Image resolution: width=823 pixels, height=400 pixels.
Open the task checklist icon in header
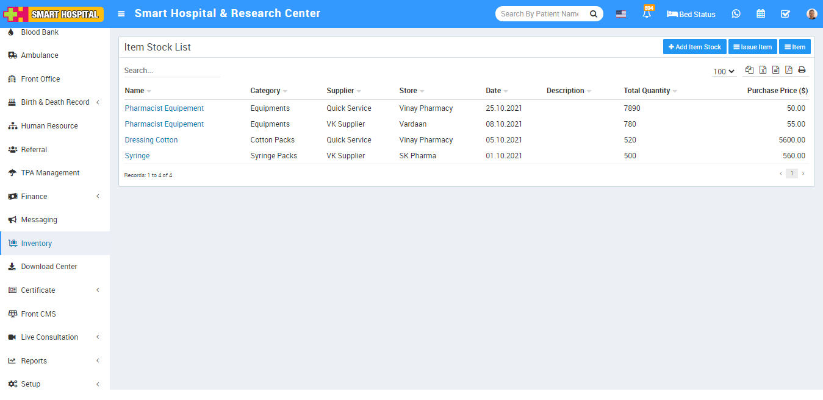click(x=785, y=14)
